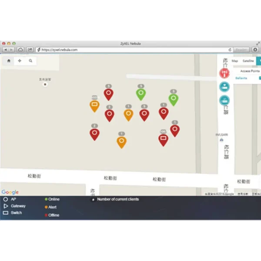The height and width of the screenshot is (261, 261).
Task: Click the orange Alert switch marker
Action: 94,106
